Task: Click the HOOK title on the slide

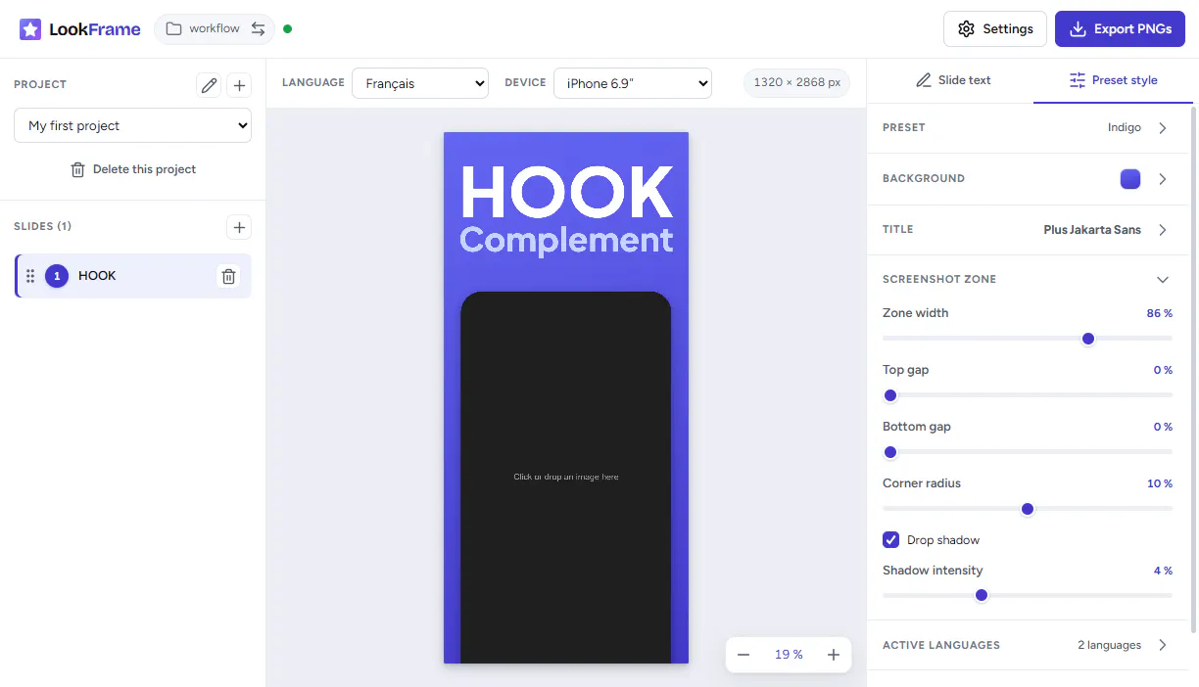Action: [566, 192]
